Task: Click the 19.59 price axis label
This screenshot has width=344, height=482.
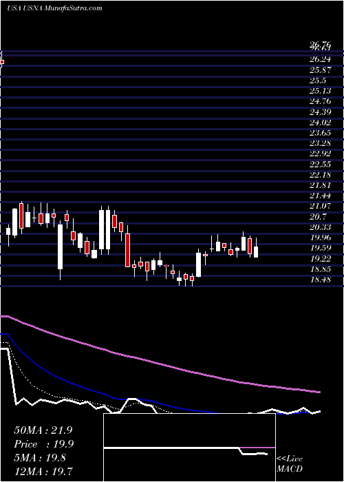Action: click(320, 249)
